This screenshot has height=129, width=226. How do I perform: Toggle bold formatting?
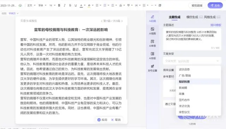[59, 6]
